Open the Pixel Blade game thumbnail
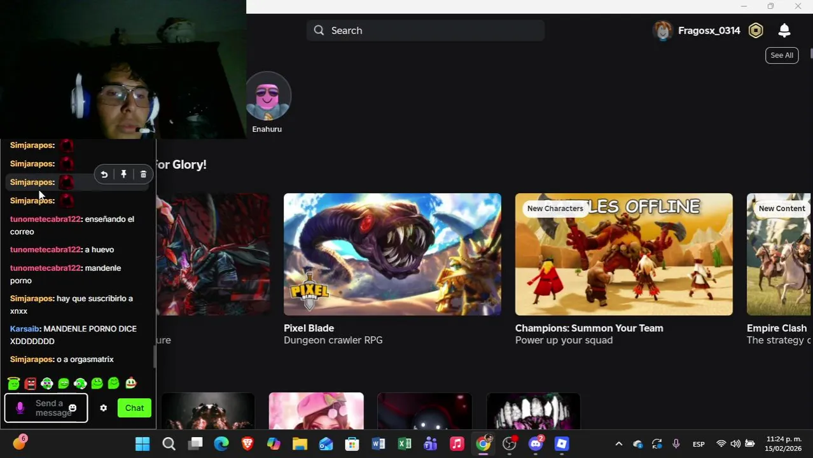Screen dimensions: 813x458 click(392, 254)
